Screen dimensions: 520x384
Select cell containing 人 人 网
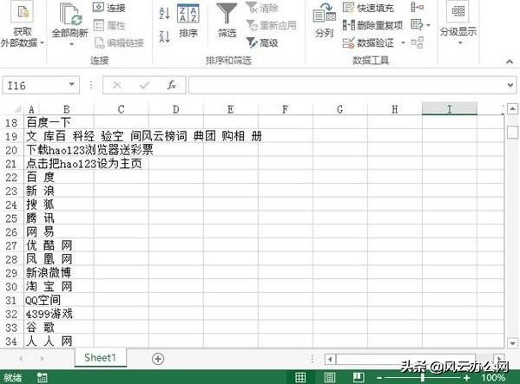[32, 341]
